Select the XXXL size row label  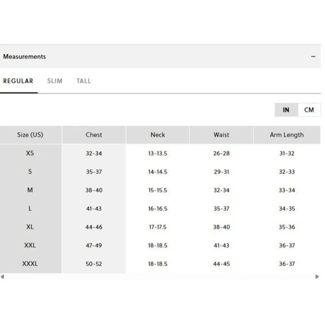[x=30, y=264]
